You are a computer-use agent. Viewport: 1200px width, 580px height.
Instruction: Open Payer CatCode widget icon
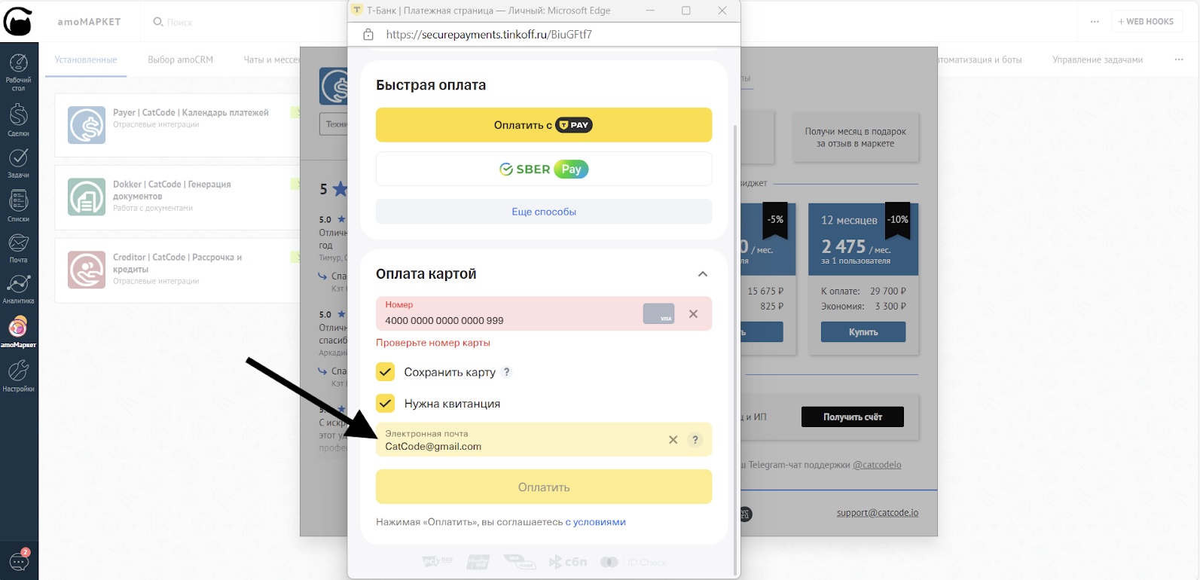[87, 125]
